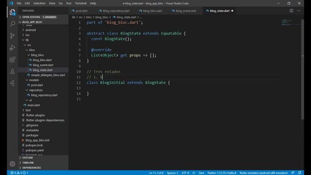The width and height of the screenshot is (311, 175).
Task: Open simple_delegate_bloc.dart file
Action: coord(48,75)
